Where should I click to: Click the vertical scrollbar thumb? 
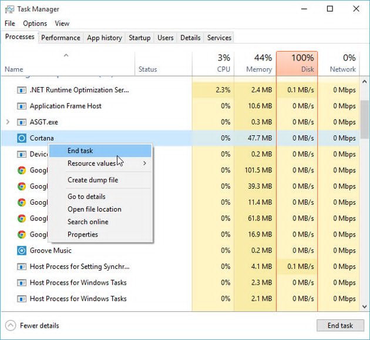tap(365, 119)
